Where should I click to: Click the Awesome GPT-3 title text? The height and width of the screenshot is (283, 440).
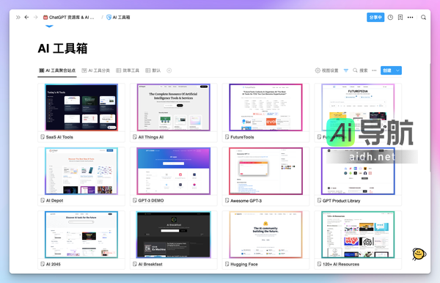[x=246, y=201]
